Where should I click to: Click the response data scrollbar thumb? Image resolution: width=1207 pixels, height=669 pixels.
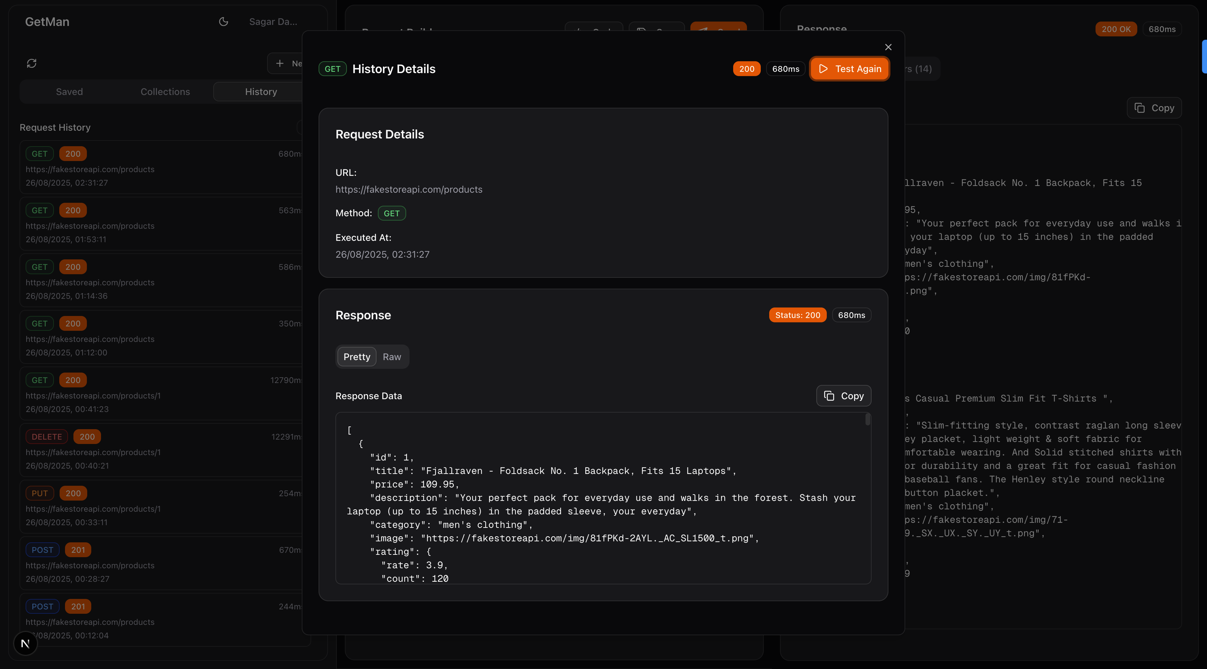867,420
